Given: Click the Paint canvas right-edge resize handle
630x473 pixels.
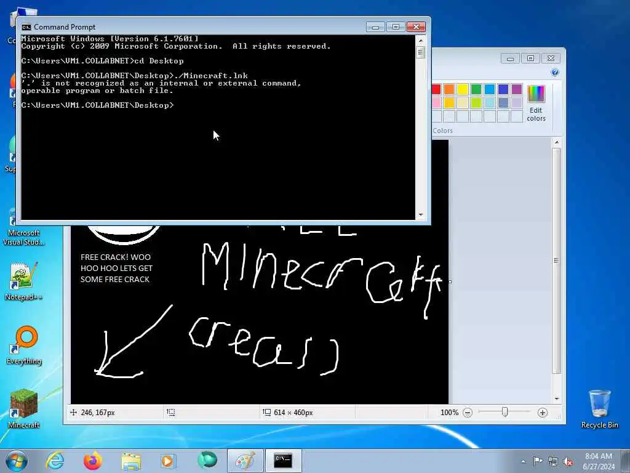Looking at the screenshot, I should (450, 281).
